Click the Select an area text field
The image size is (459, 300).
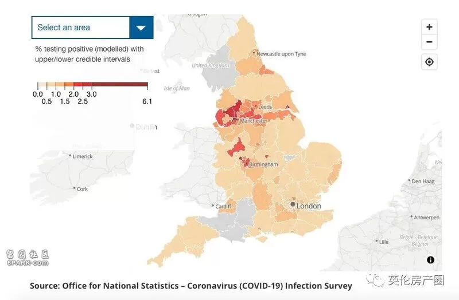point(80,27)
